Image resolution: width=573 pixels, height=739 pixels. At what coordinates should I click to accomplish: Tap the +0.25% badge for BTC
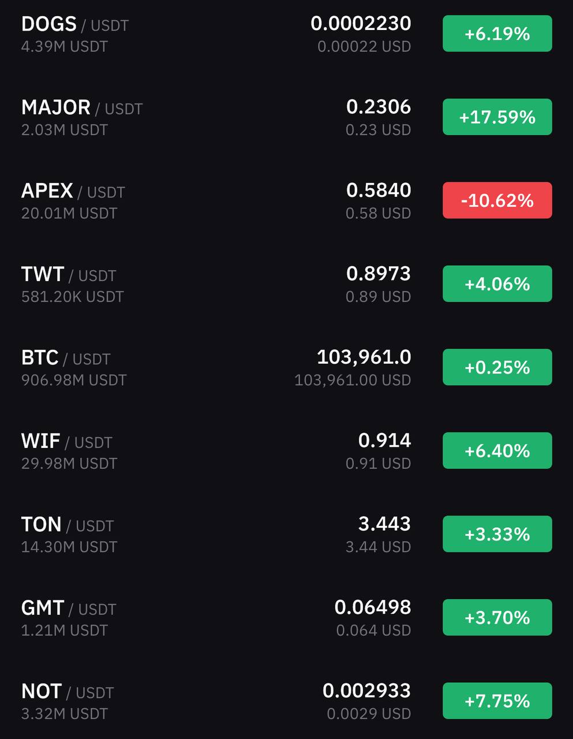click(x=497, y=367)
